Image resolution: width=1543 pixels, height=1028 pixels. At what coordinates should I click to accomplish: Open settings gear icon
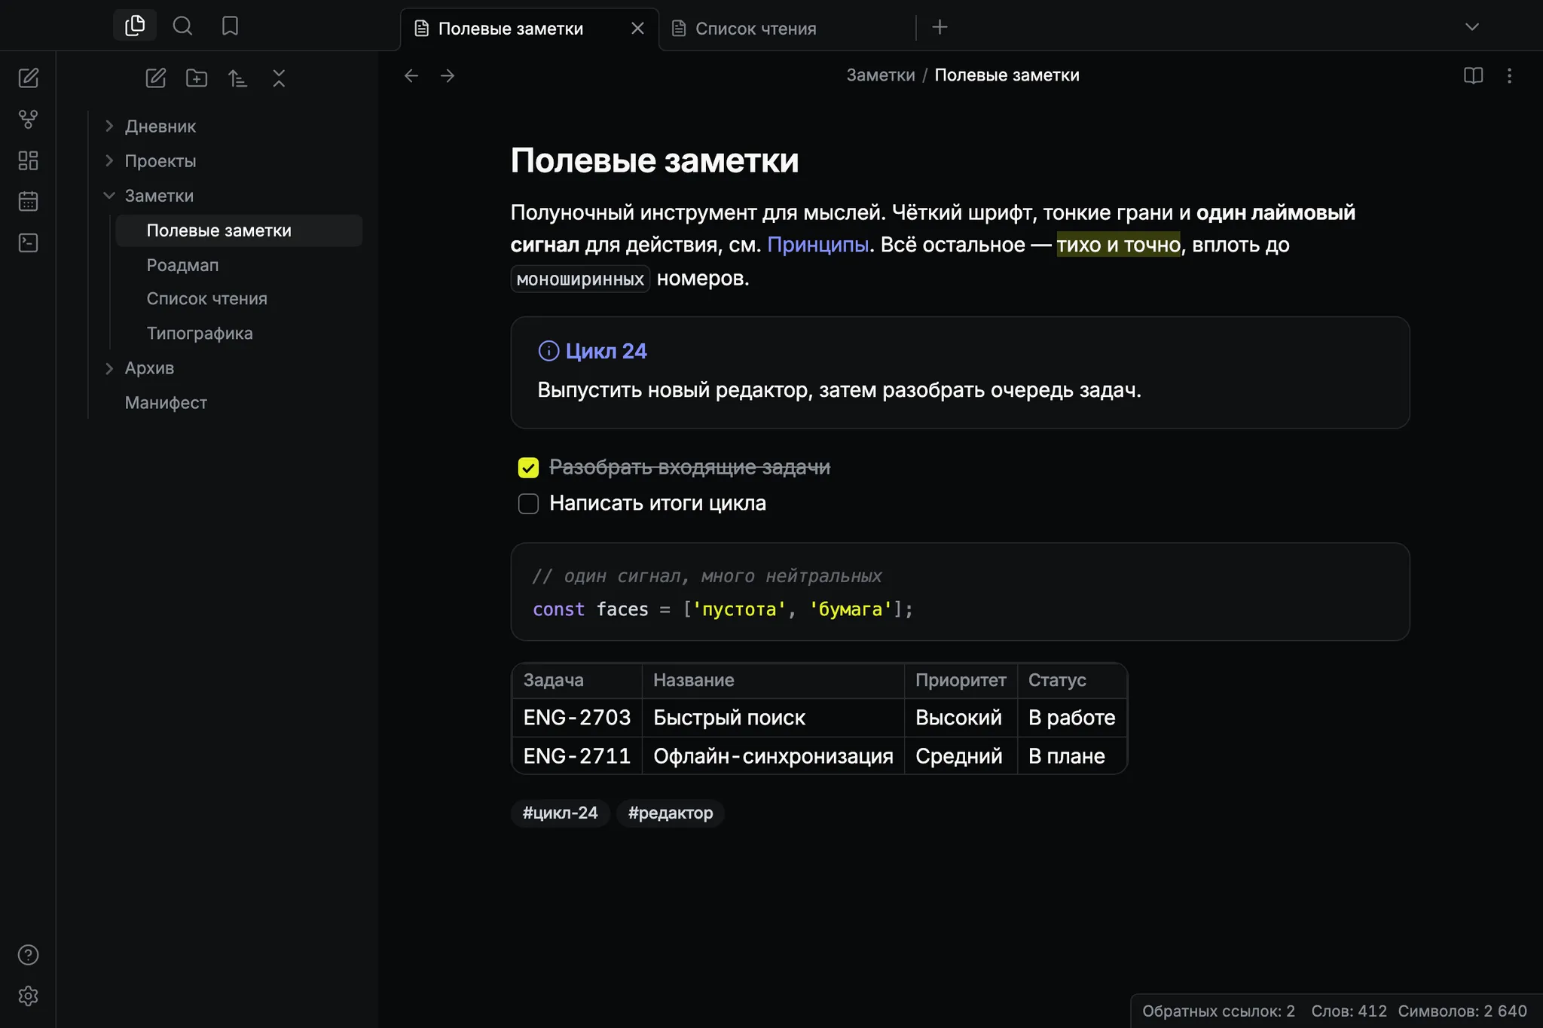(x=28, y=996)
